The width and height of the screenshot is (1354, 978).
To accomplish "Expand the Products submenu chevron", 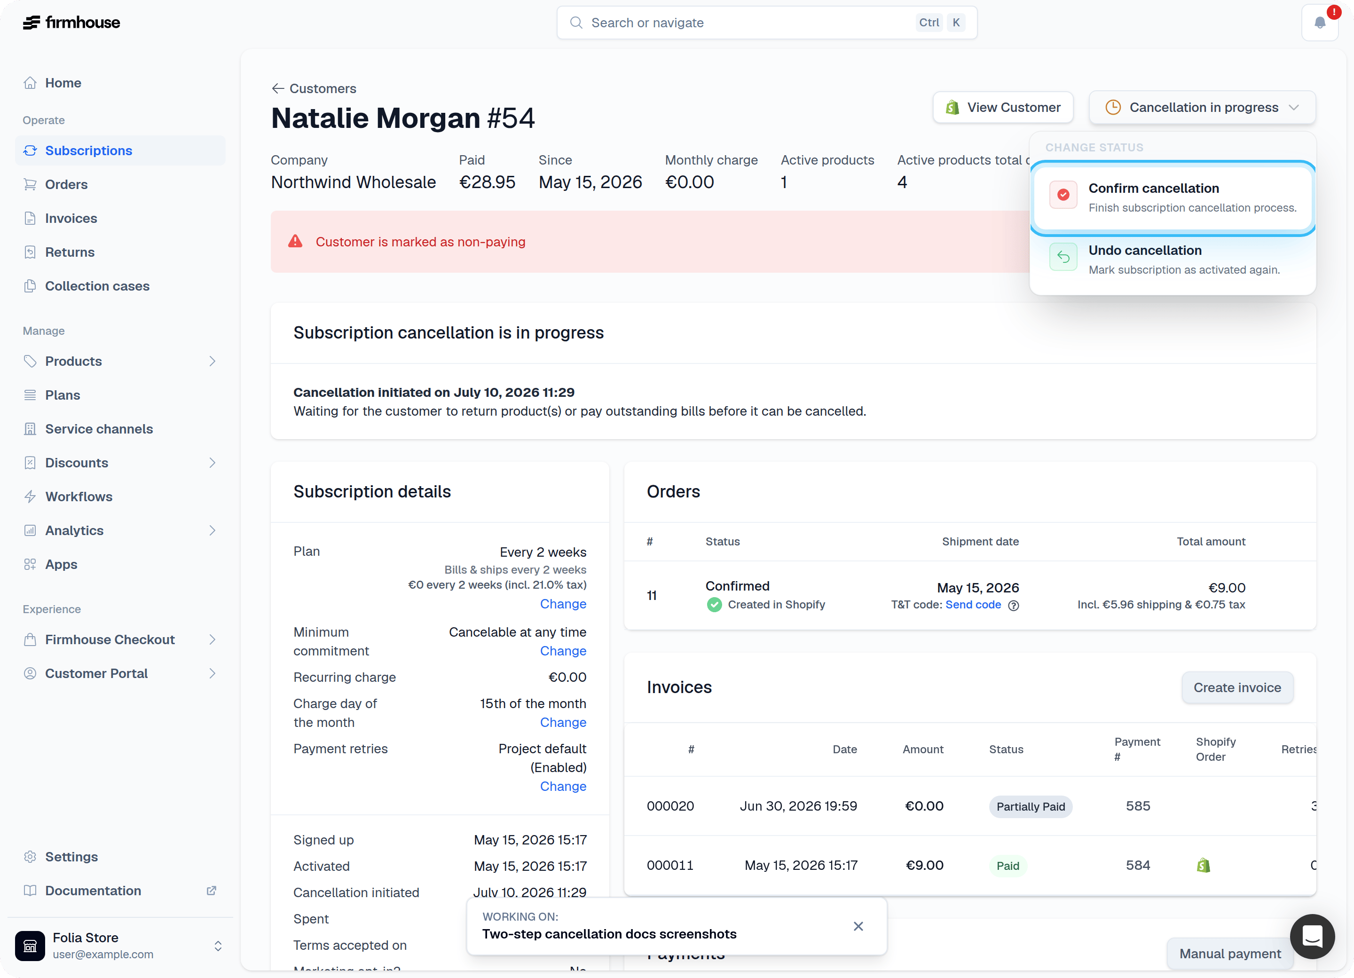I will (x=213, y=361).
